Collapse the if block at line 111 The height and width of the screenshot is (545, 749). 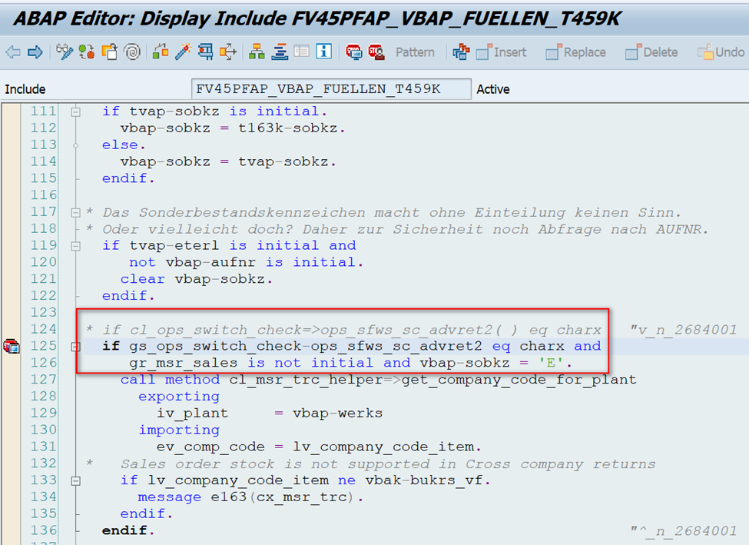pos(75,112)
